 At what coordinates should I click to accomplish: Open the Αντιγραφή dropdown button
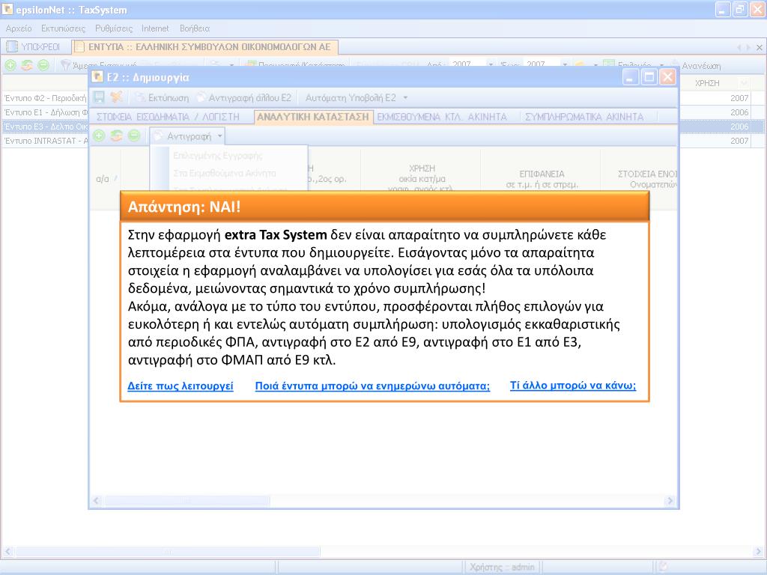point(188,136)
